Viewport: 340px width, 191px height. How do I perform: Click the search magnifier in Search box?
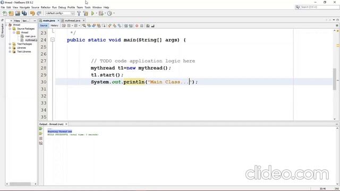point(297,7)
